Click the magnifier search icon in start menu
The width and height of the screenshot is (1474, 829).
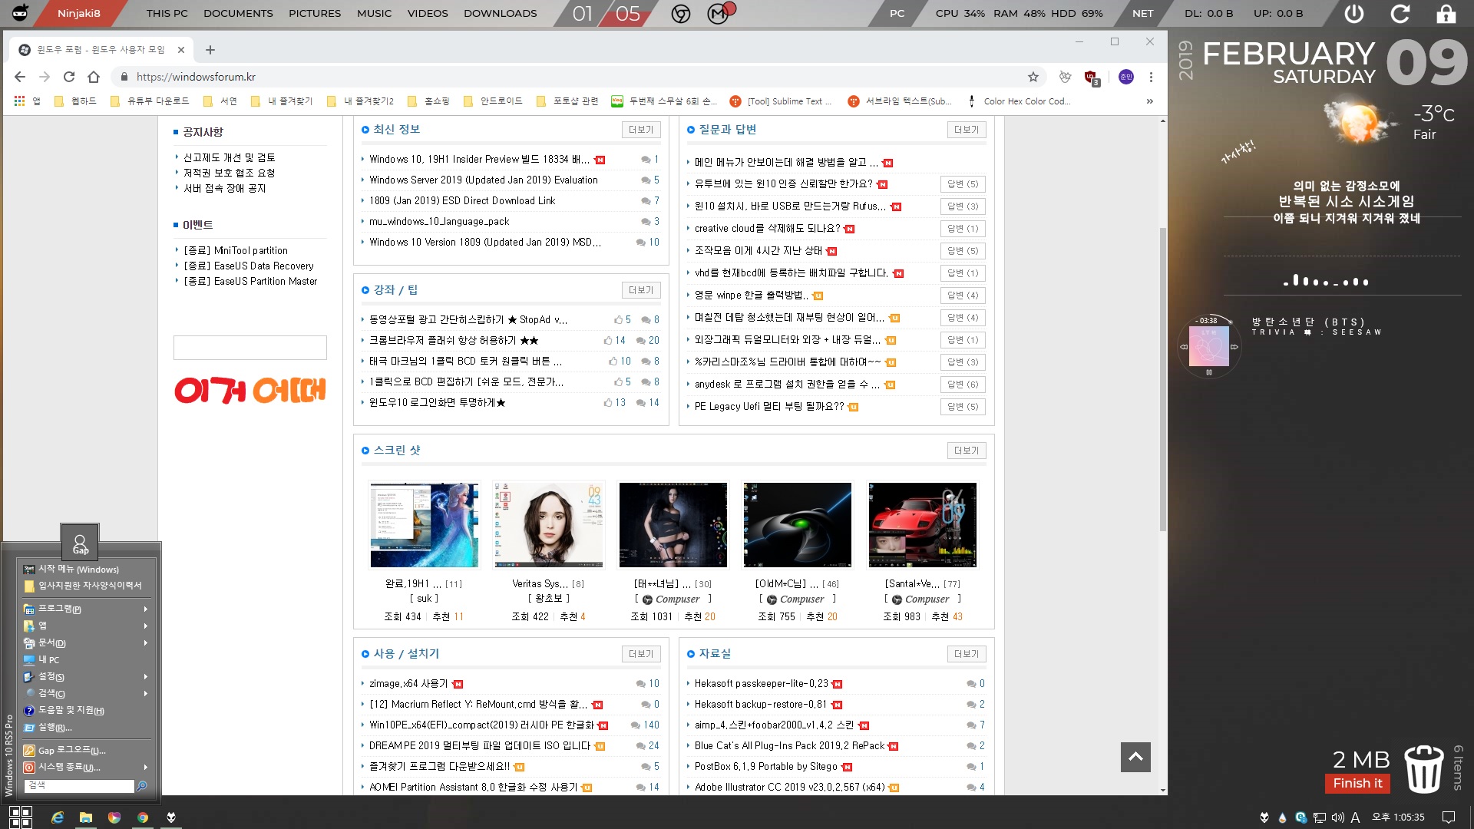click(141, 786)
